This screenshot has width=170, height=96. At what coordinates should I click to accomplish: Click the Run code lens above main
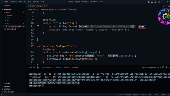pos(44,49)
